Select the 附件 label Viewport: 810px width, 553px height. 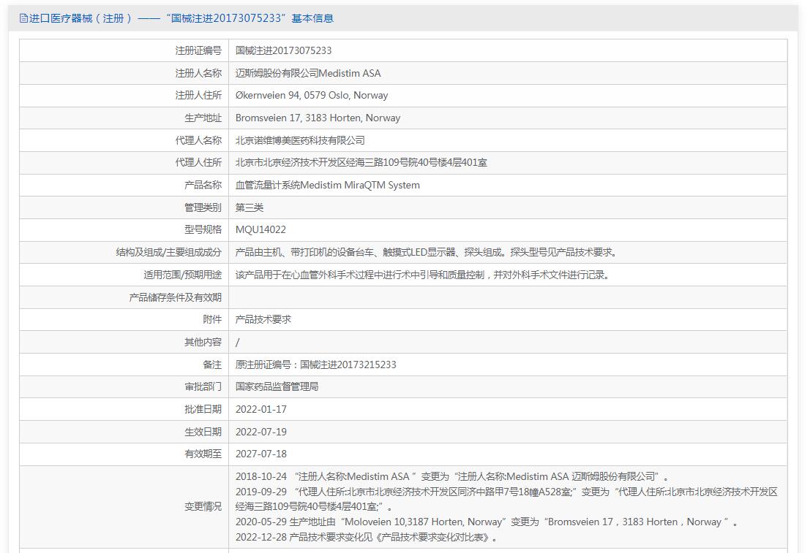(212, 320)
